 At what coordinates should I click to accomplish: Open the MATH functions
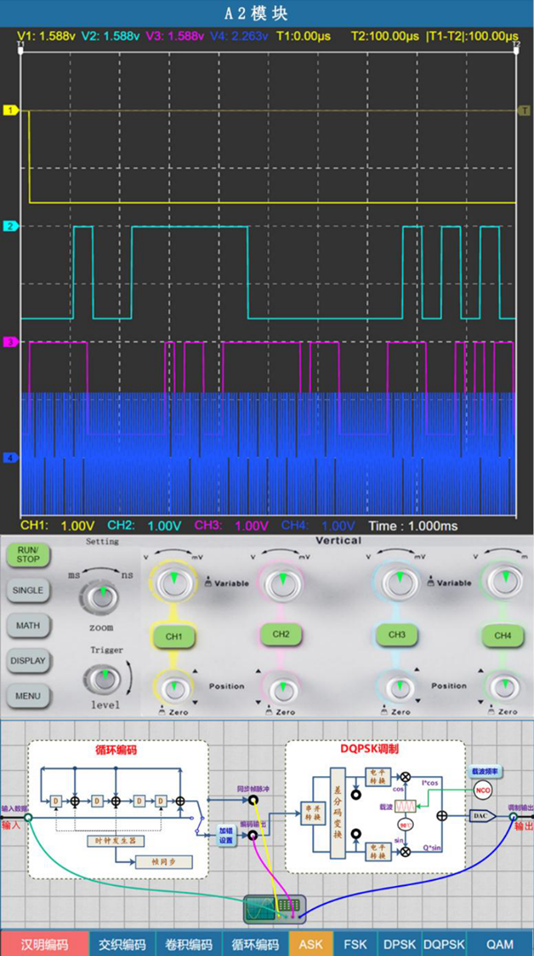coord(27,625)
